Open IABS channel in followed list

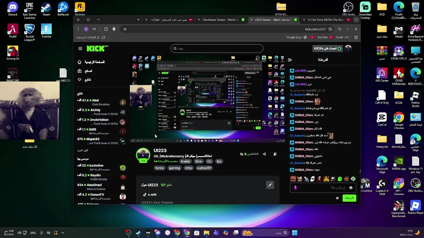(x=101, y=131)
